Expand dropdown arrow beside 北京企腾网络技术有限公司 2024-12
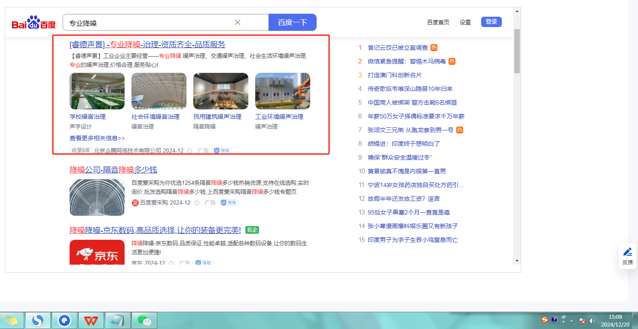638x329 pixels. click(190, 151)
